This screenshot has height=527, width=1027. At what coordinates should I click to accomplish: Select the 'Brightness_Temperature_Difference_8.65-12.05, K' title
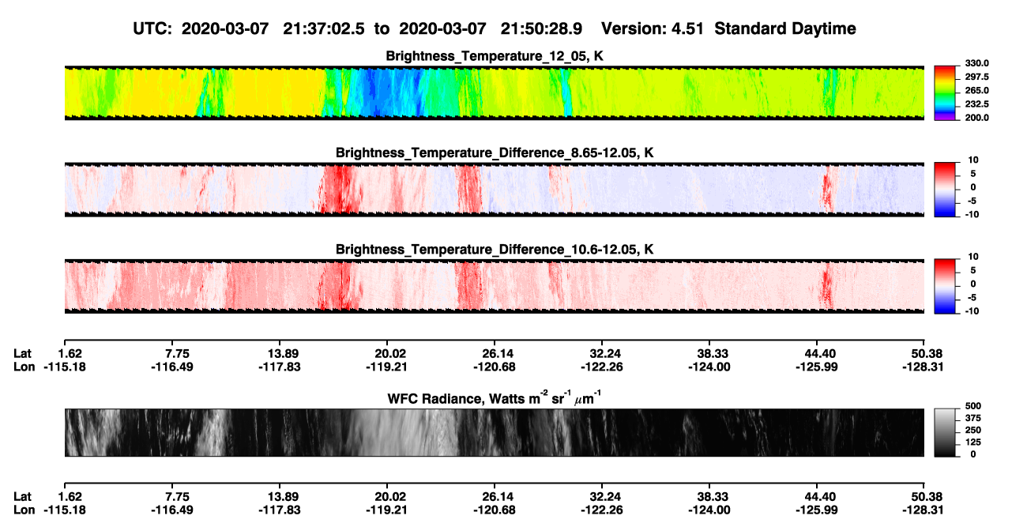[x=495, y=152]
